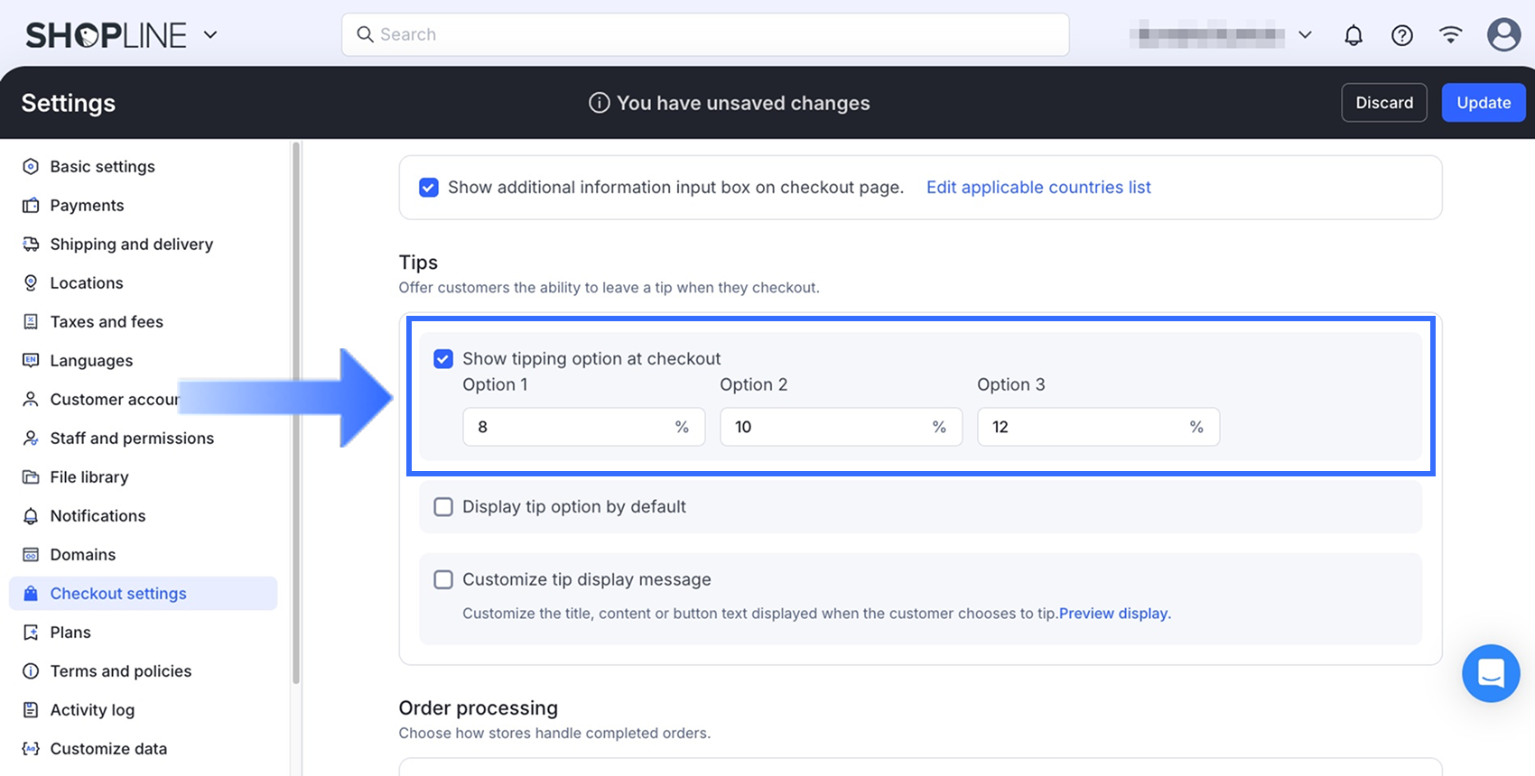Open the store name dropdown chevron
Viewport: 1535px width, 776px height.
point(1305,35)
